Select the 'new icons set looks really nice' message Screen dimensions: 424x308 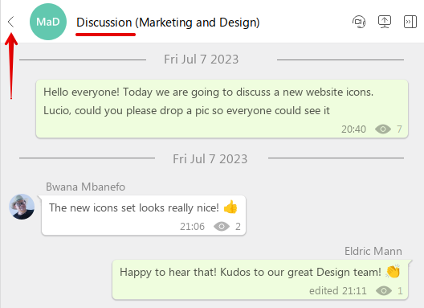click(144, 216)
